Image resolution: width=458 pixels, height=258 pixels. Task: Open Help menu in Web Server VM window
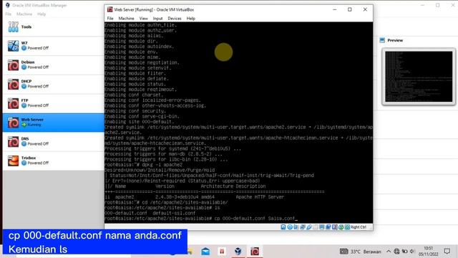click(x=191, y=19)
